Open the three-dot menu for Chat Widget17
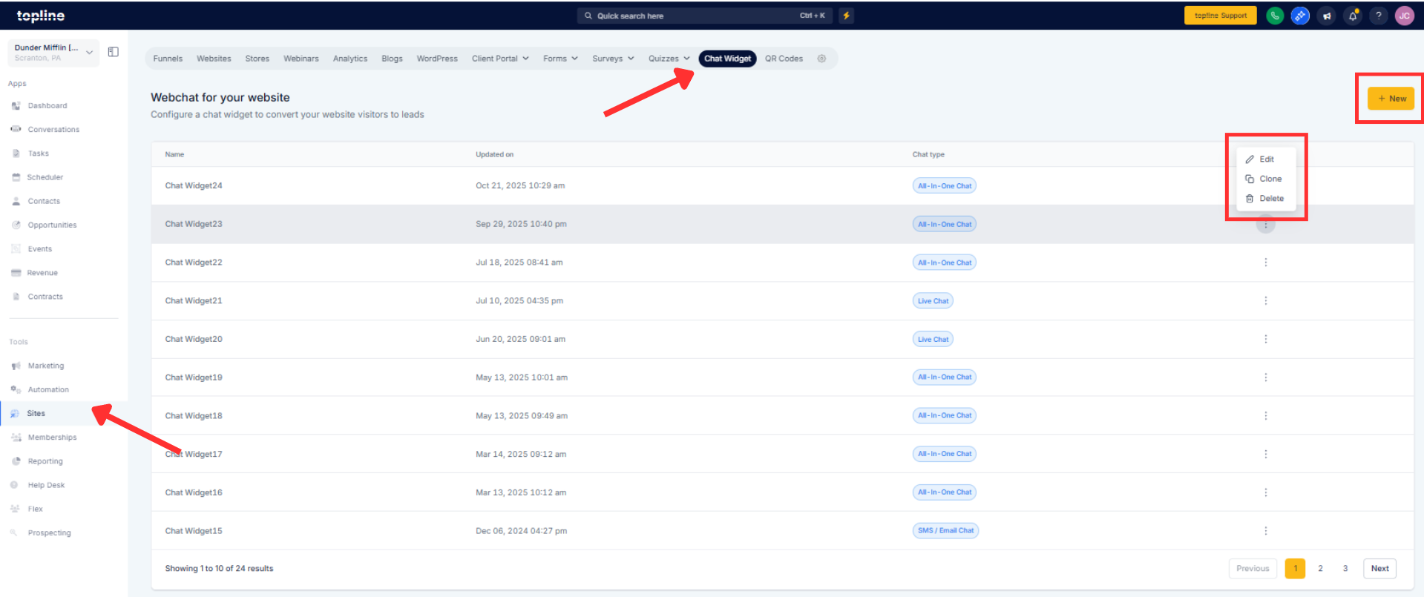The width and height of the screenshot is (1424, 597). click(1266, 454)
